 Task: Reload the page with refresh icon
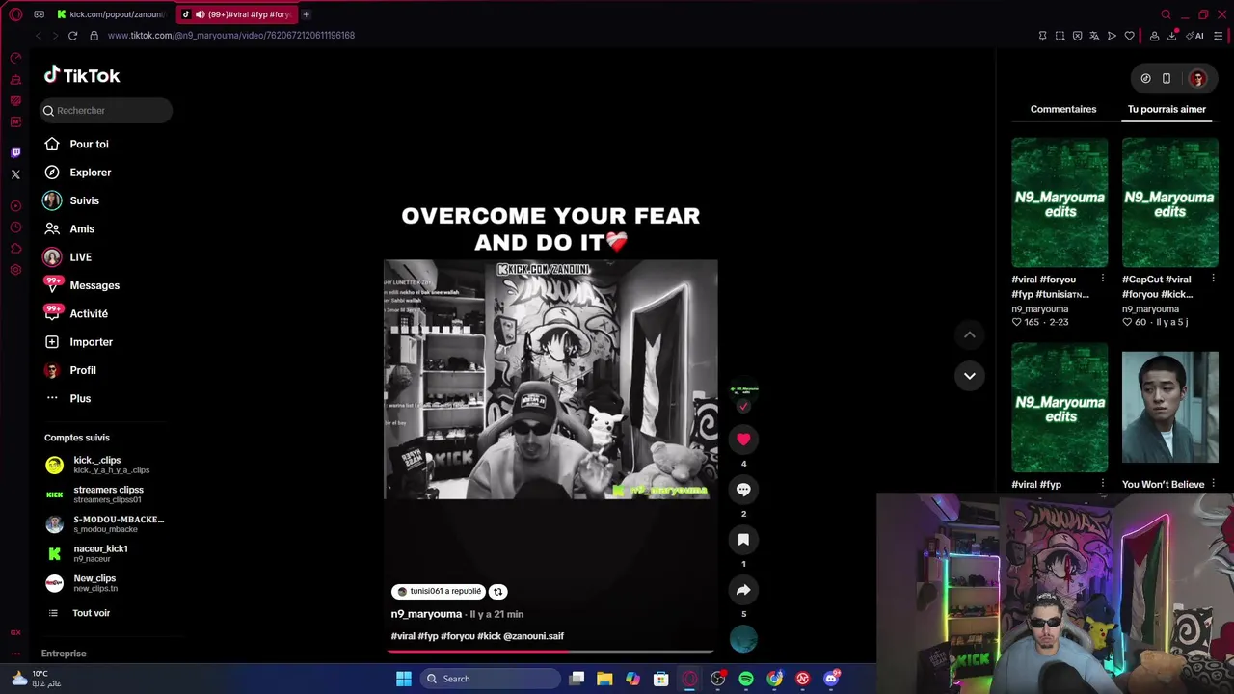(72, 36)
